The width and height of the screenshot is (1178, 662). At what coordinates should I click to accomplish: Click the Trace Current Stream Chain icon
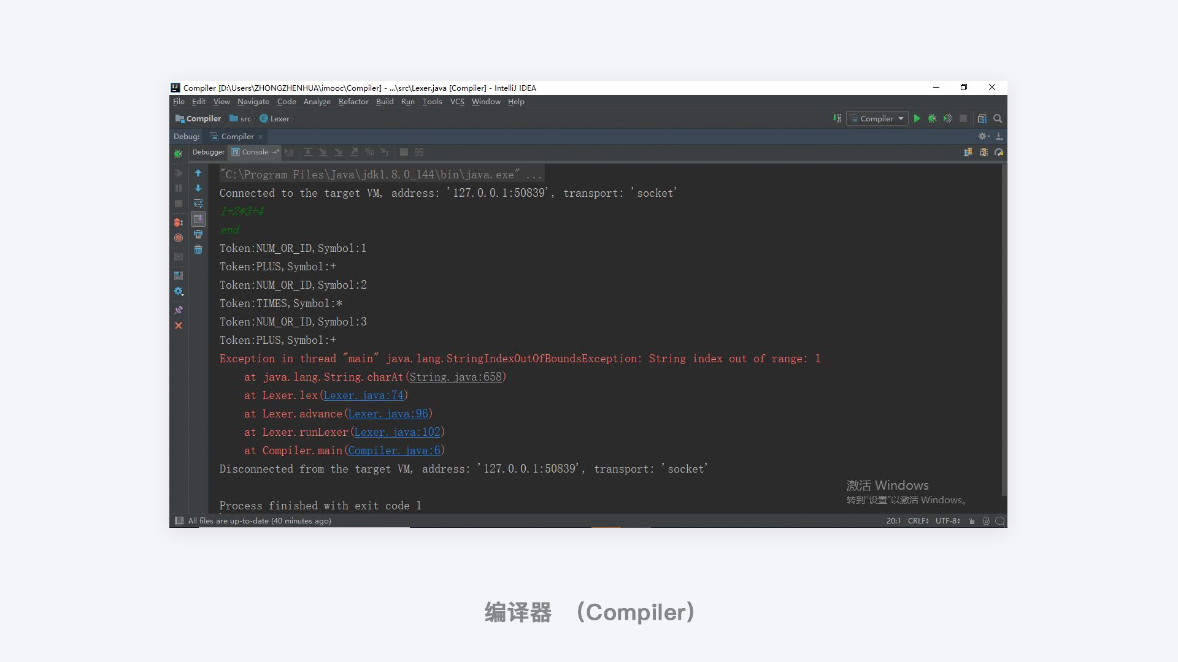point(419,152)
